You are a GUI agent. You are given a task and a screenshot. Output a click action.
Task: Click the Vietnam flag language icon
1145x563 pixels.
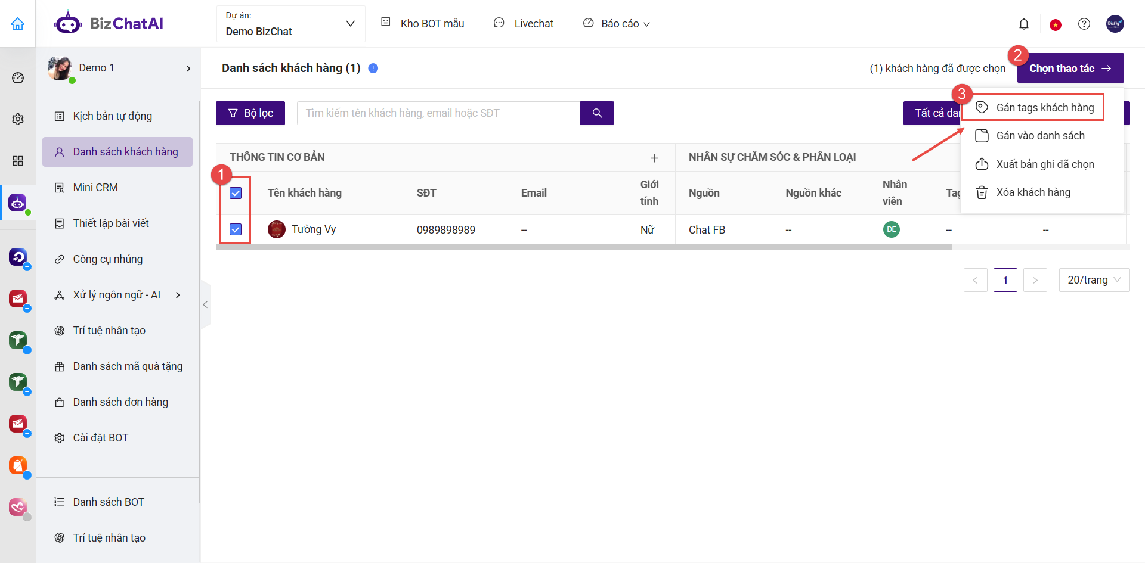[1055, 24]
